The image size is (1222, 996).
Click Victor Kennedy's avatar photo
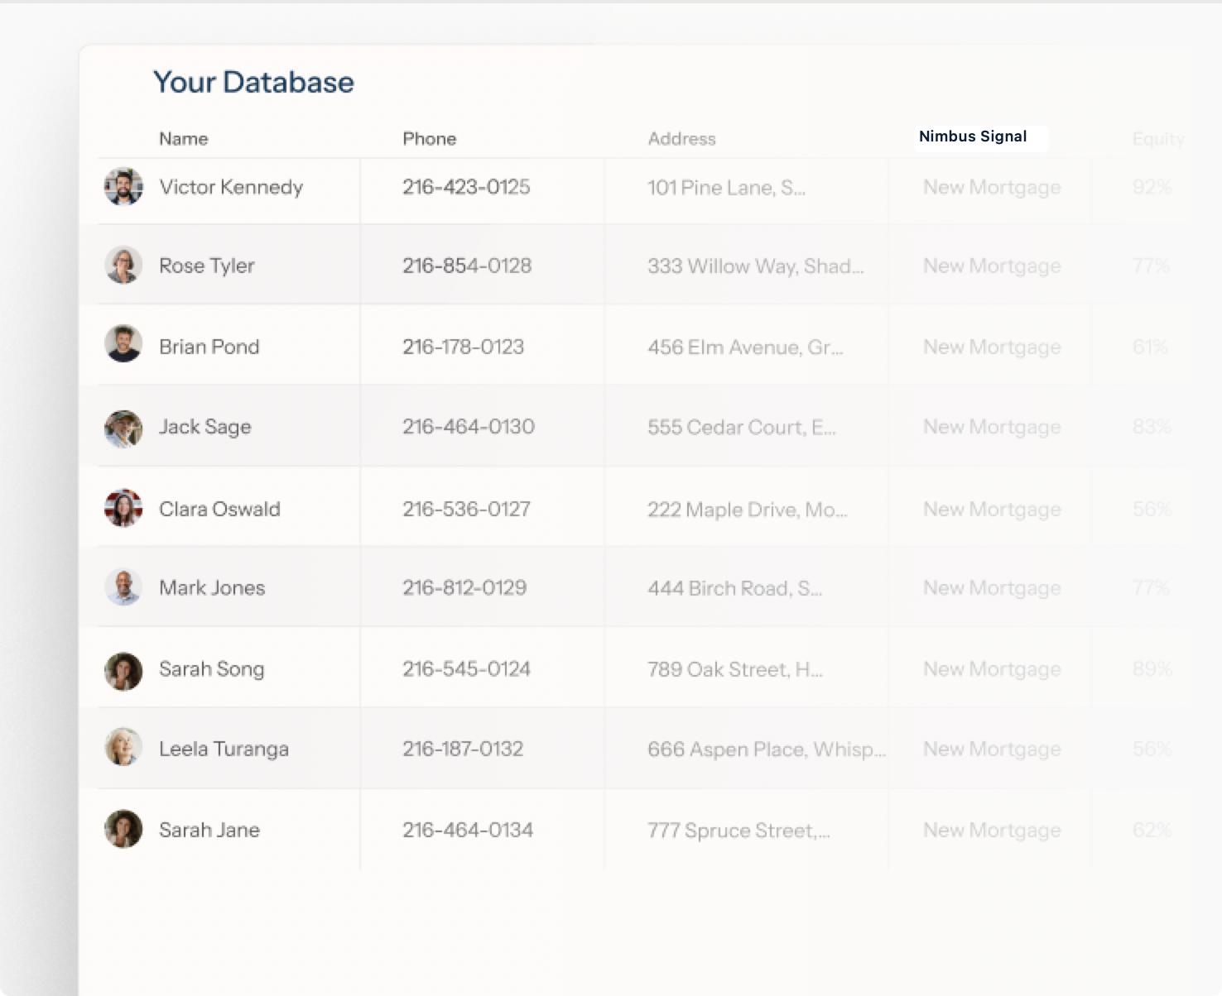[123, 187]
